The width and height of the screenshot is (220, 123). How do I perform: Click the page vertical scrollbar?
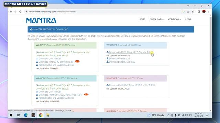[211, 41]
